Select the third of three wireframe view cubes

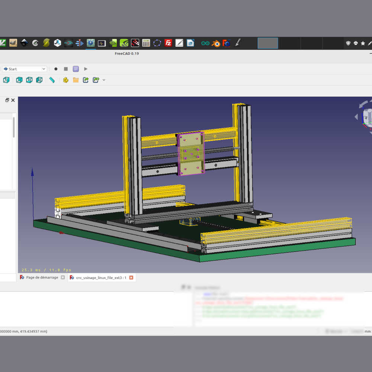click(39, 80)
